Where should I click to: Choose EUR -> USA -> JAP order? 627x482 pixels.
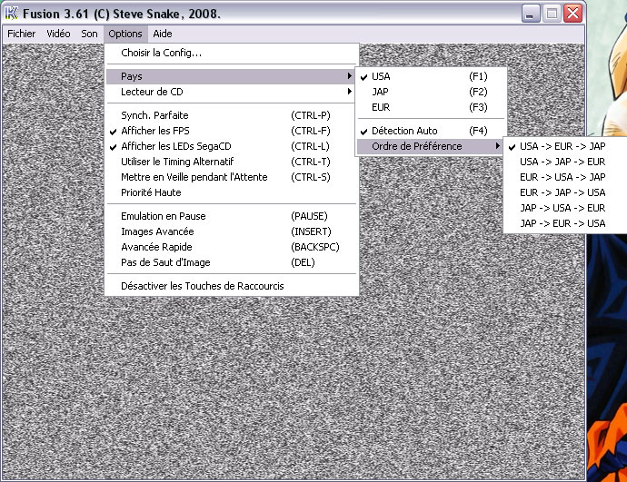pos(565,177)
